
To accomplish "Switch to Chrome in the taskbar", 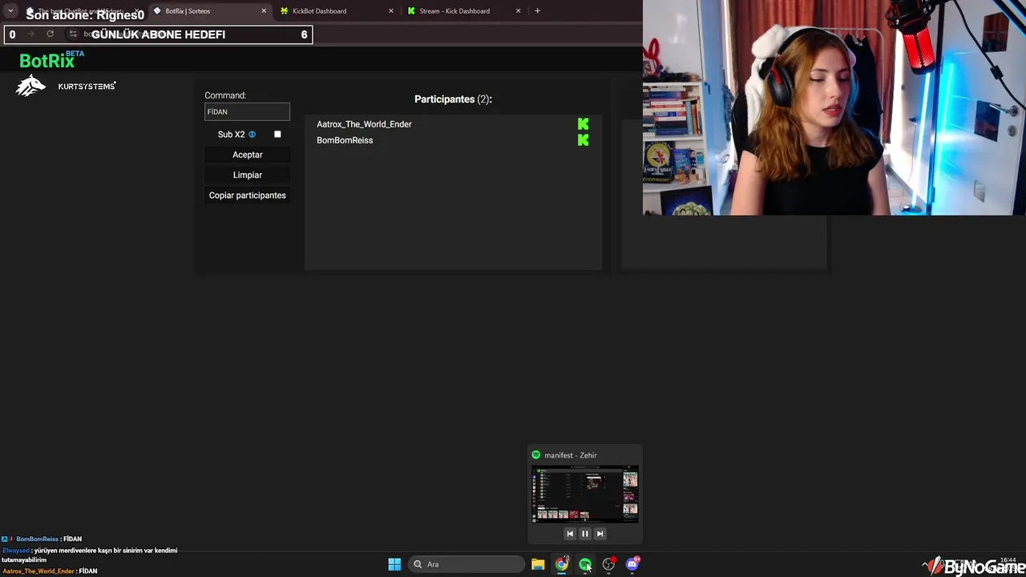I will pyautogui.click(x=562, y=564).
